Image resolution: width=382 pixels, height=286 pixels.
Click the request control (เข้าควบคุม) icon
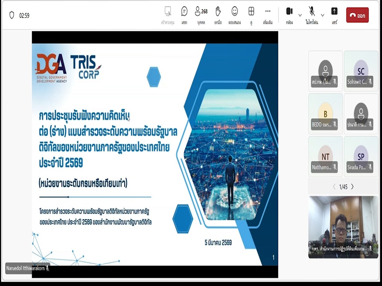tap(168, 11)
